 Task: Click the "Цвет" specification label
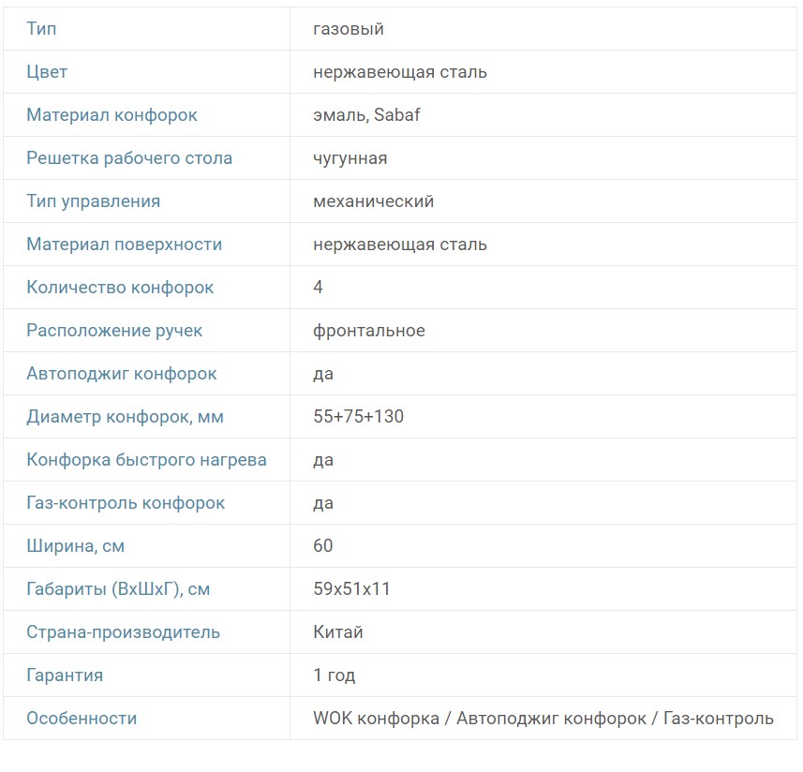click(47, 72)
